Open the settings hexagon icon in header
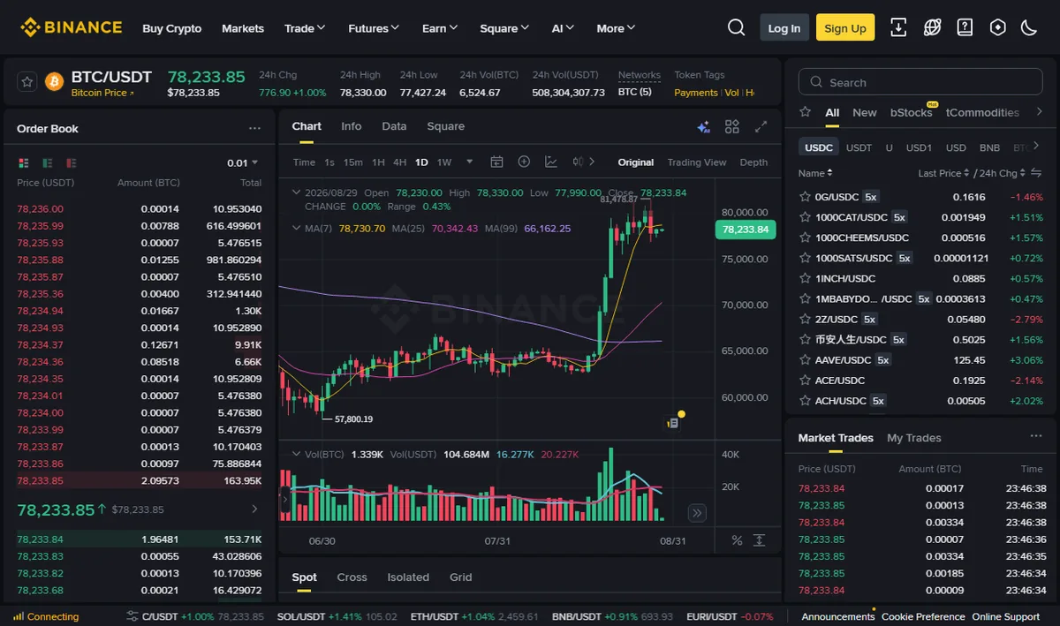 [x=997, y=27]
